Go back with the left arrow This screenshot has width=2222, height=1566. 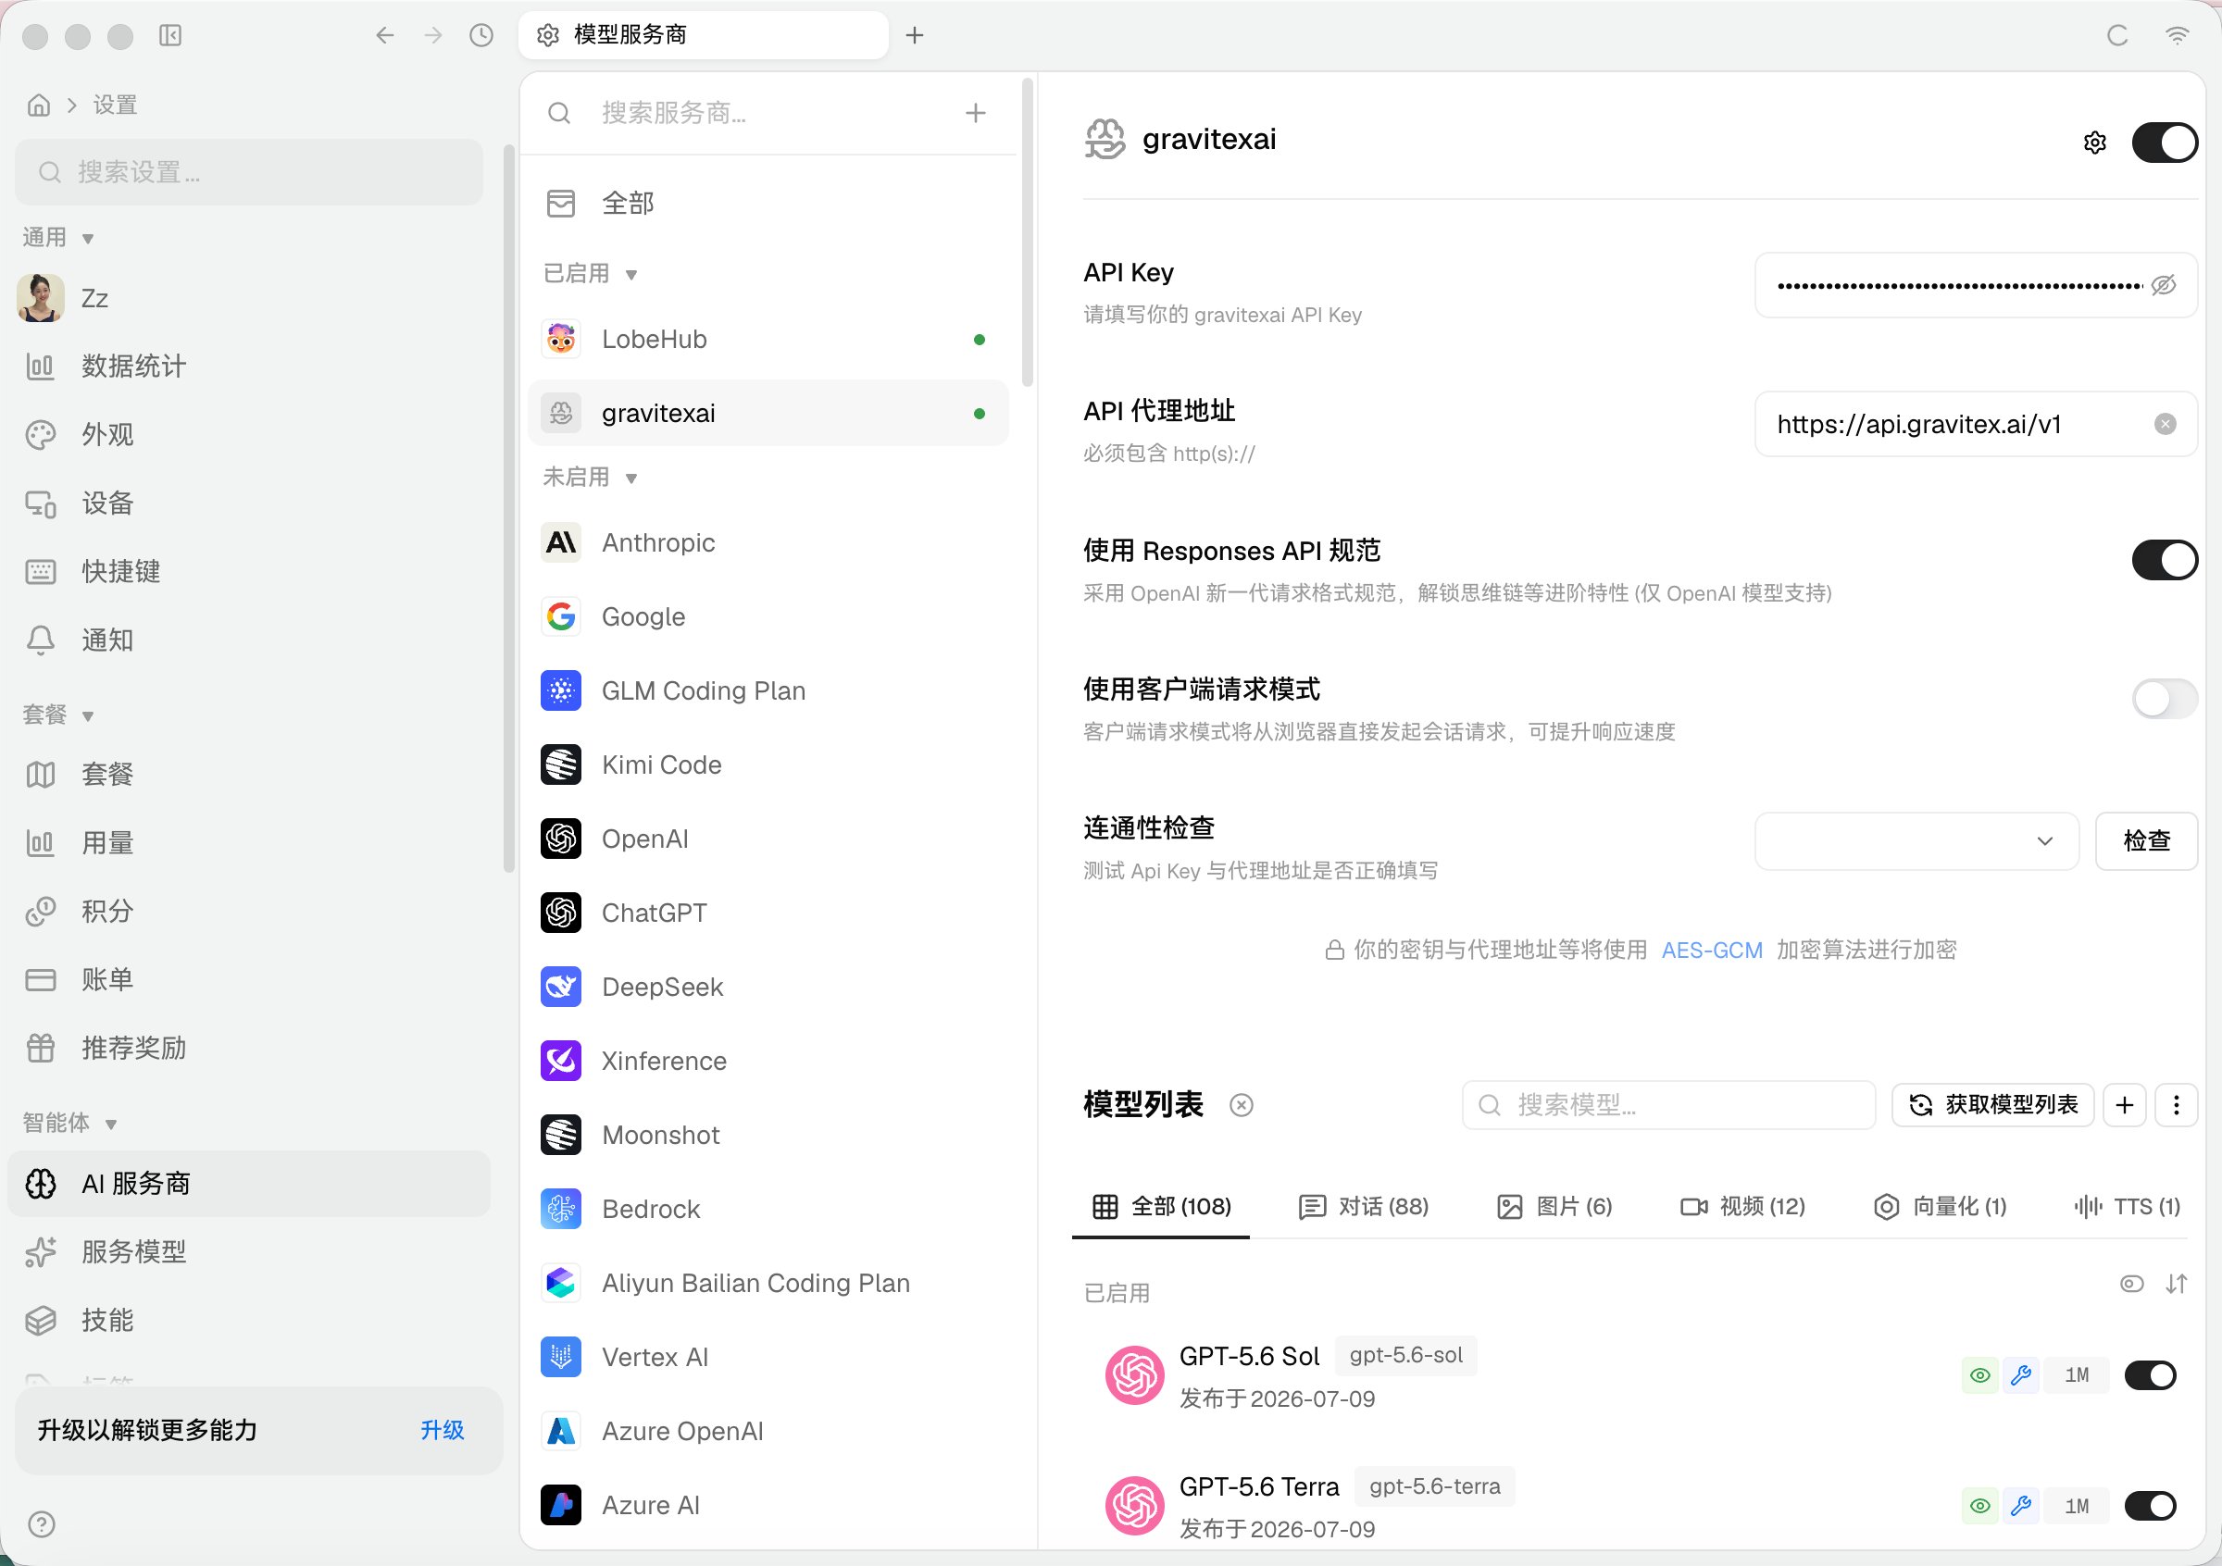tap(385, 36)
